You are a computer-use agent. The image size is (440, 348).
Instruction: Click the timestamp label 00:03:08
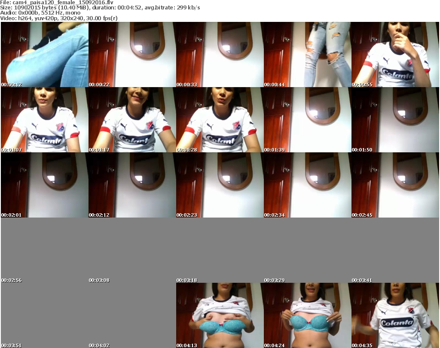[x=99, y=280]
